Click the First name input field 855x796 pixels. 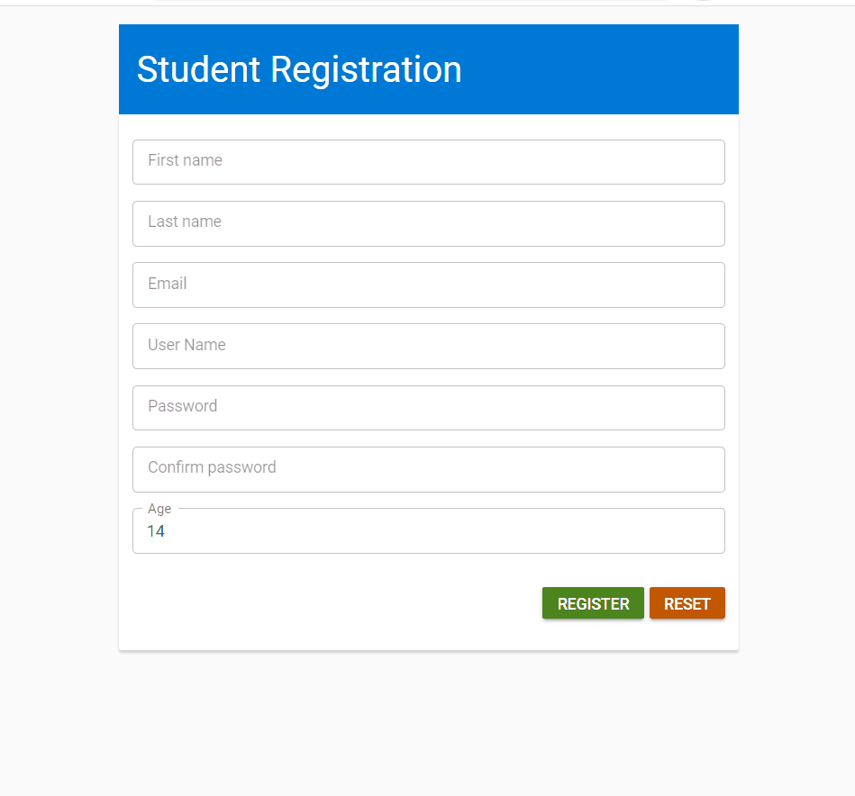pyautogui.click(x=428, y=162)
